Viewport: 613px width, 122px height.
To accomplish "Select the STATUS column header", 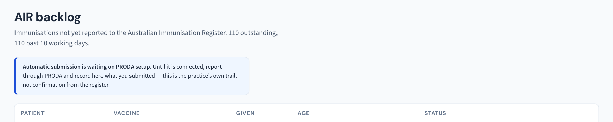I will click(x=435, y=113).
